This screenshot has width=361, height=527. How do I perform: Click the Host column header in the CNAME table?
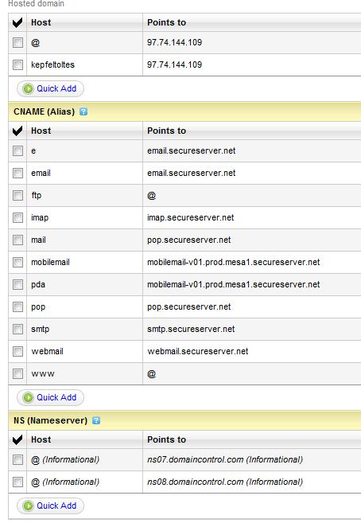[41, 131]
